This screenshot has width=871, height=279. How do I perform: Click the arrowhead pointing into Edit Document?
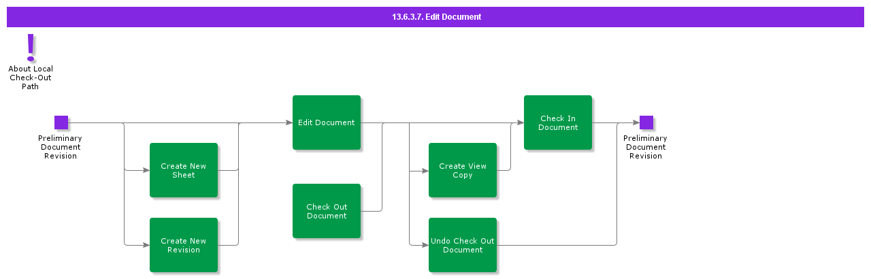pos(289,123)
